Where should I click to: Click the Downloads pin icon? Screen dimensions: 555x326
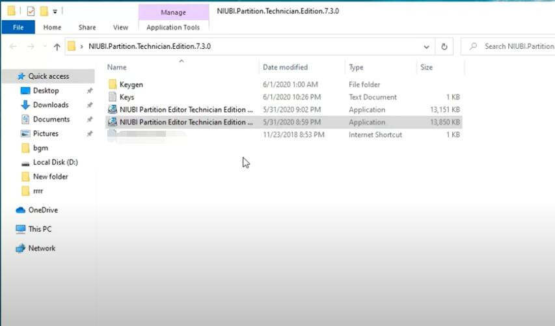[x=90, y=105]
